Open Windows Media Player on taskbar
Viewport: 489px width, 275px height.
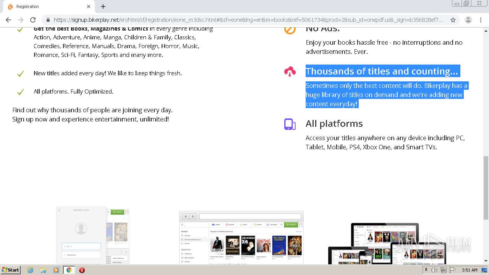tap(56, 270)
